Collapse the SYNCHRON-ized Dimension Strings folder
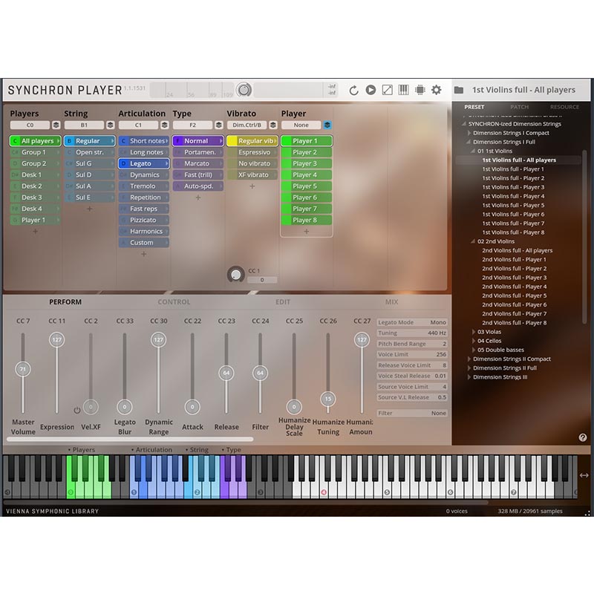 pyautogui.click(x=463, y=124)
